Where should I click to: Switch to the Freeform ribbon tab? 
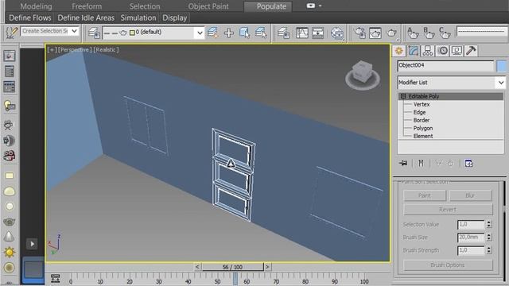[x=87, y=6]
